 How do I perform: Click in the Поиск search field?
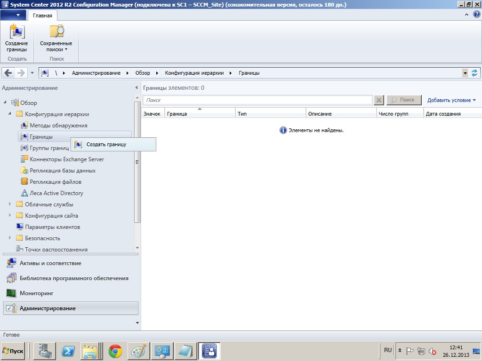point(257,100)
